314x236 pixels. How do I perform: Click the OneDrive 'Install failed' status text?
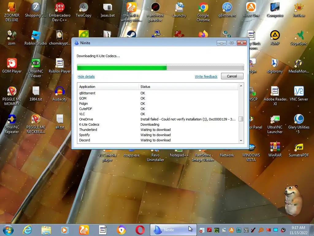[x=188, y=119]
